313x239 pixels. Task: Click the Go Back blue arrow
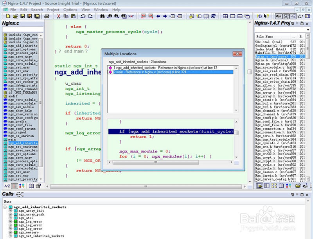[x=158, y=16]
